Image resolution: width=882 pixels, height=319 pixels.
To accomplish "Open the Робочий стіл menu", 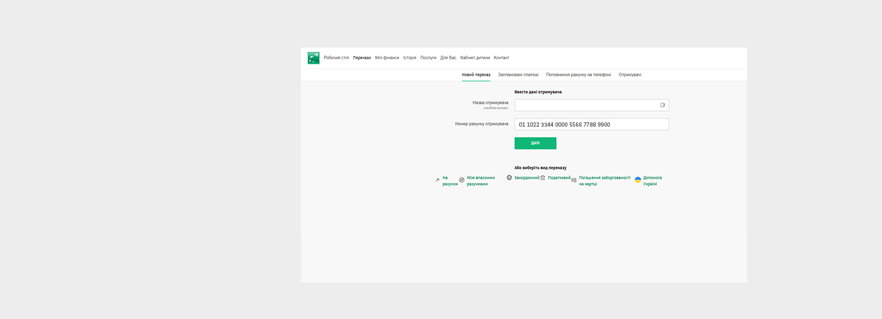I will [336, 58].
